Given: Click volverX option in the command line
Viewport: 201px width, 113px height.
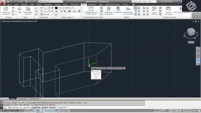Looking at the screenshot, I should (45, 107).
